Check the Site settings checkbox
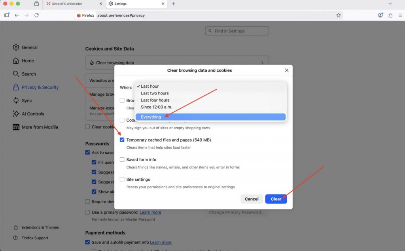Image resolution: width=405 pixels, height=251 pixels. 122,179
